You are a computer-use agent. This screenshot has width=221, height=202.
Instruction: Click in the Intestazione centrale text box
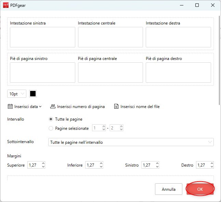coord(110,37)
